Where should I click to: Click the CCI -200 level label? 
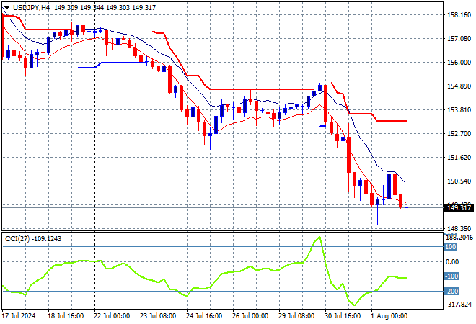[x=452, y=292]
